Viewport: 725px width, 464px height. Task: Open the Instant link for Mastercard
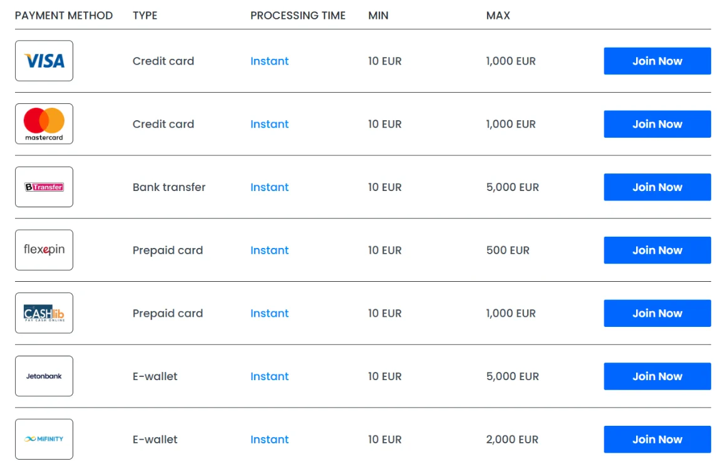pyautogui.click(x=270, y=124)
